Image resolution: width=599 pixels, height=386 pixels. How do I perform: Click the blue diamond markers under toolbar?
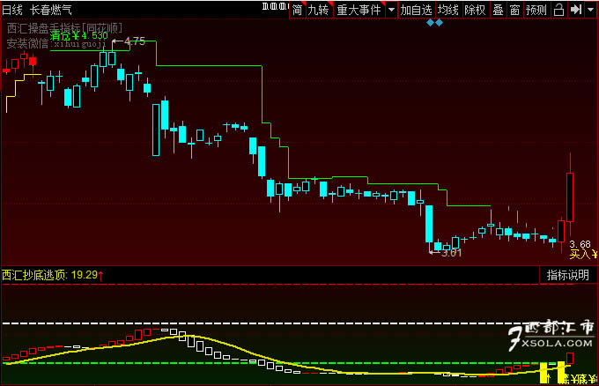(435, 23)
